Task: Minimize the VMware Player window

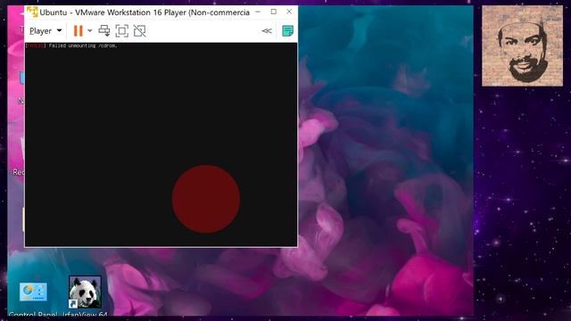Action: [258, 12]
